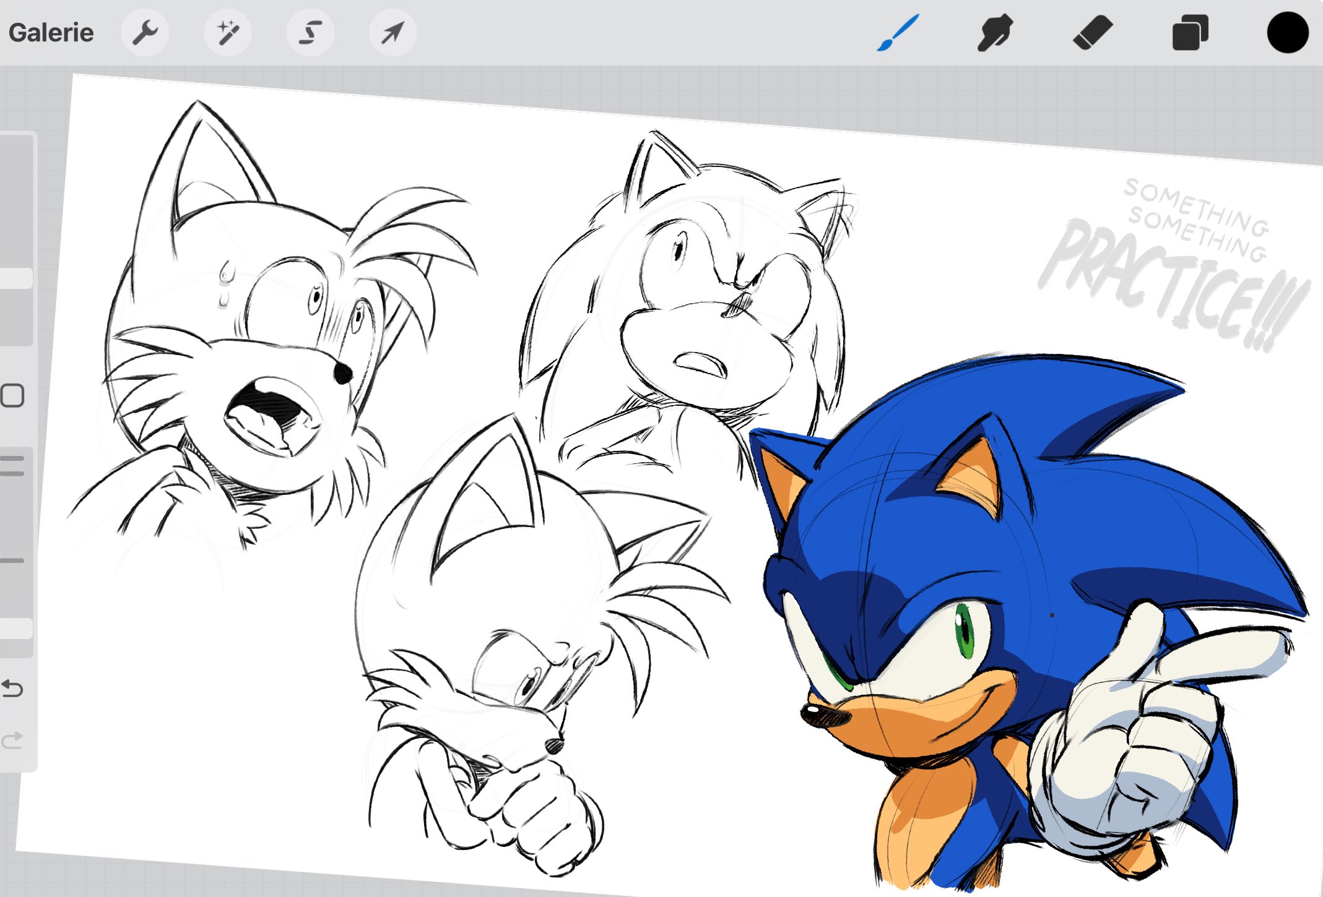
Task: Redo the last undone stroke
Action: coord(12,740)
